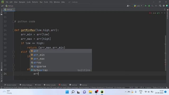Collapse the getMinMax function fold marker

coord(13,30)
